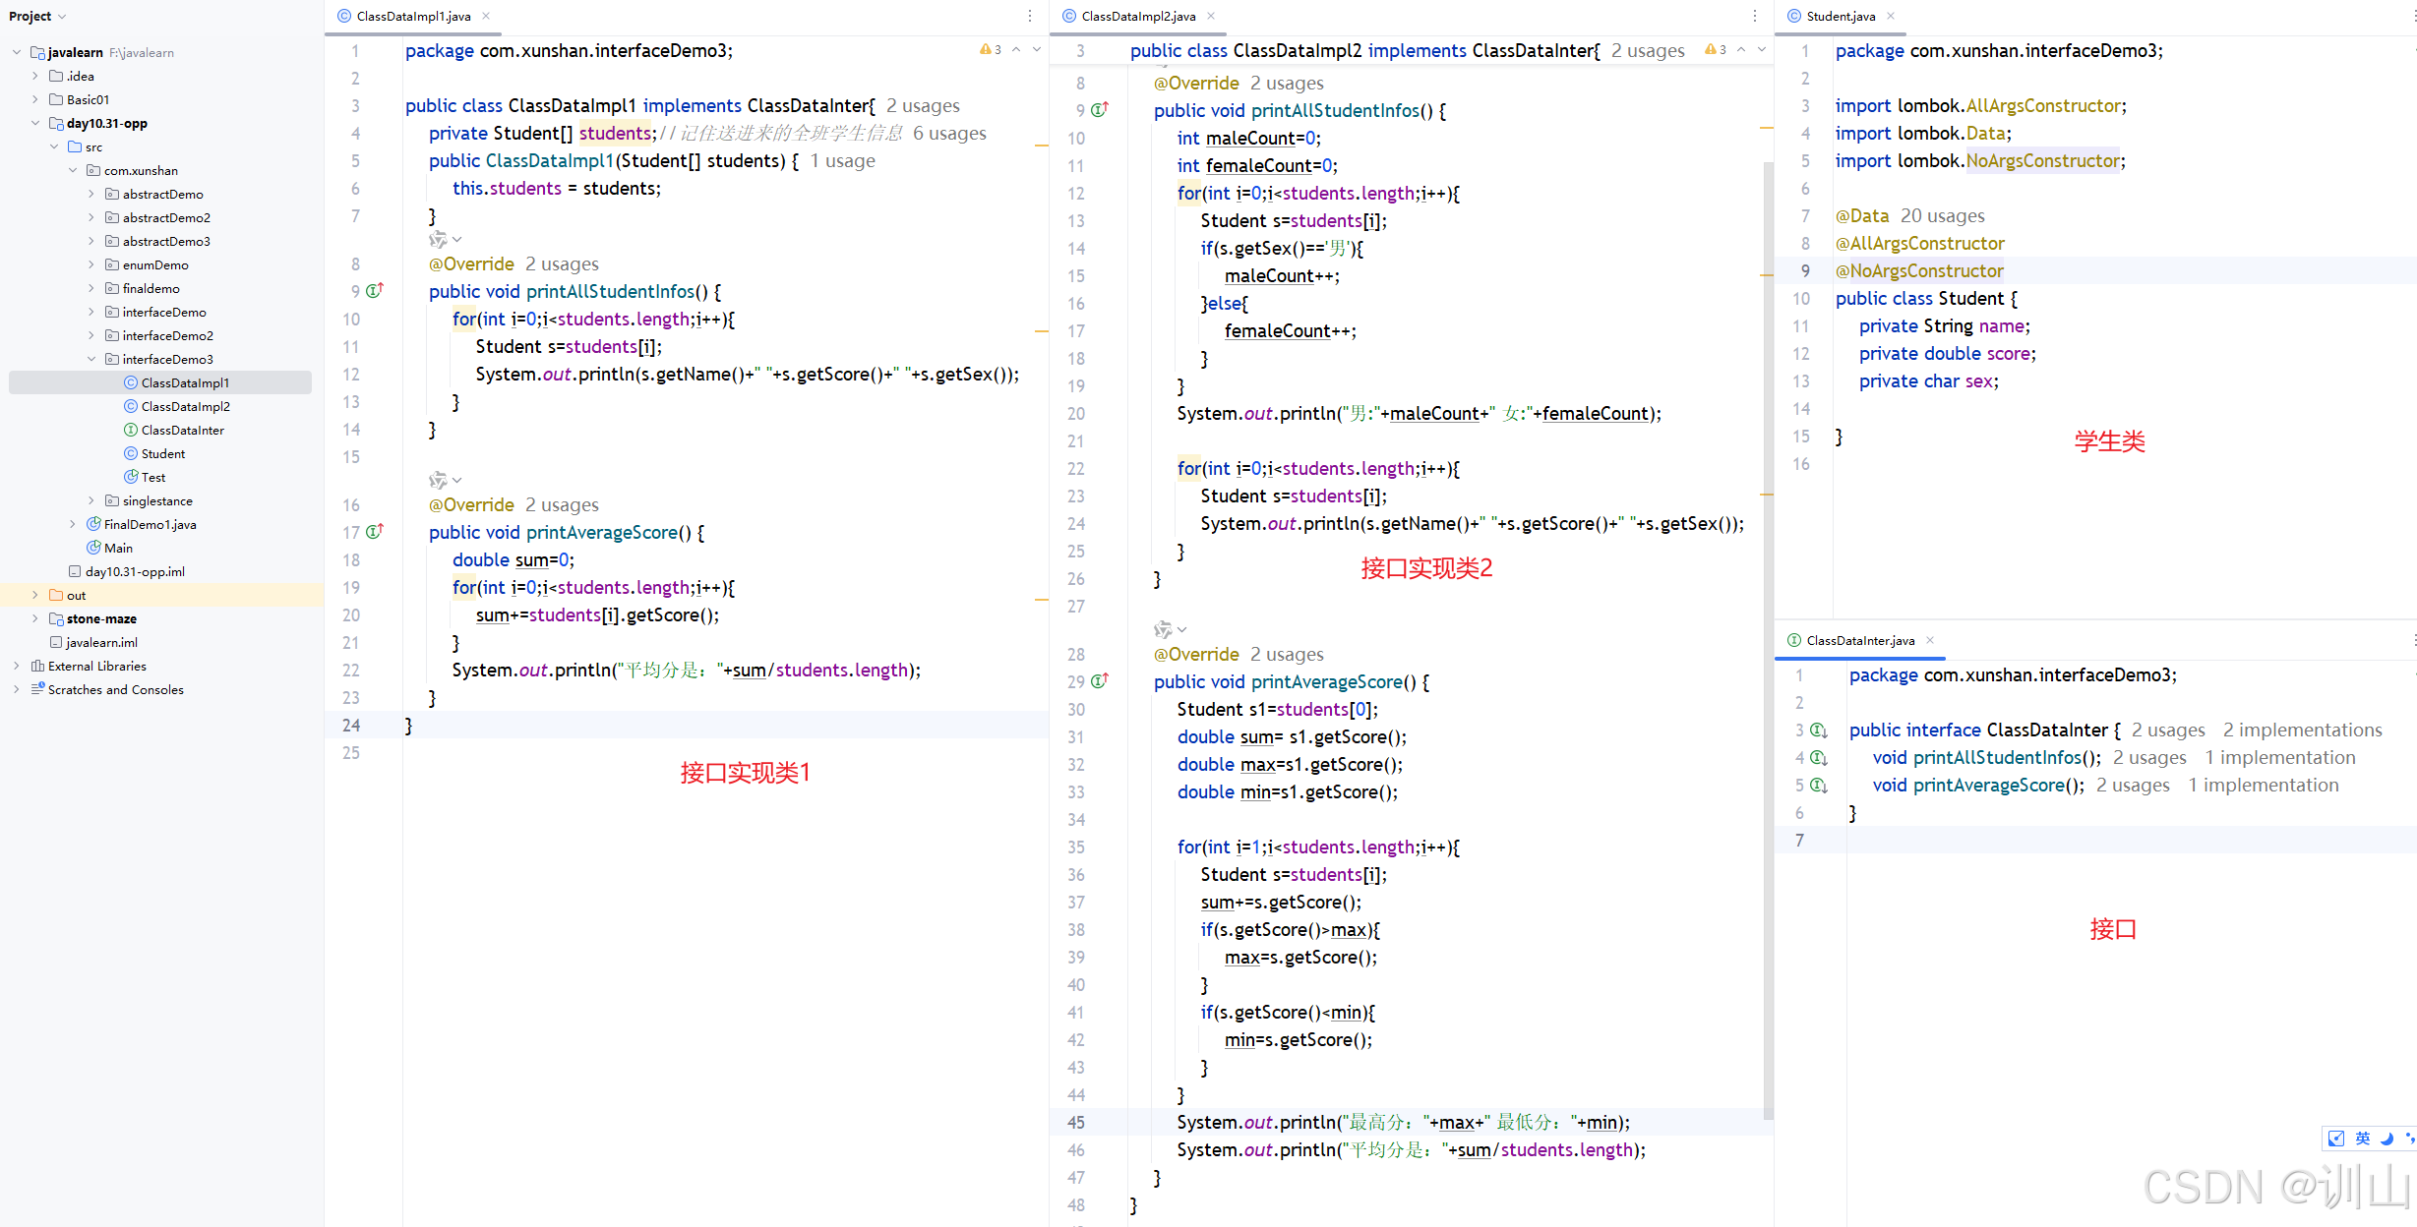The height and width of the screenshot is (1227, 2417).
Task: Click the override gutter icon at line 9 in ClassDataImpl2
Action: (1100, 110)
